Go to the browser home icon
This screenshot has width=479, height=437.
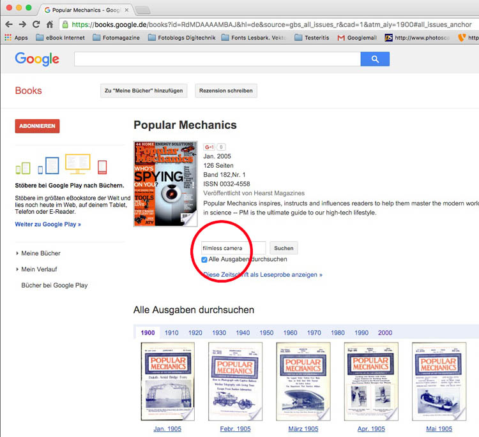[x=50, y=24]
